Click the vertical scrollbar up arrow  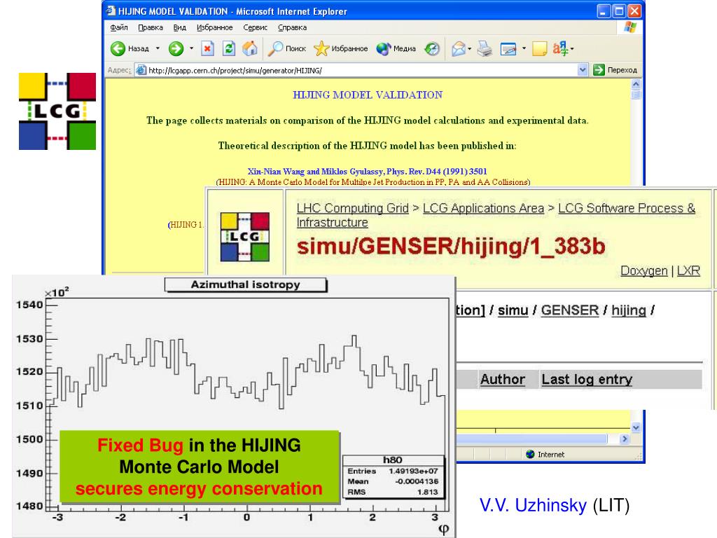pos(636,84)
